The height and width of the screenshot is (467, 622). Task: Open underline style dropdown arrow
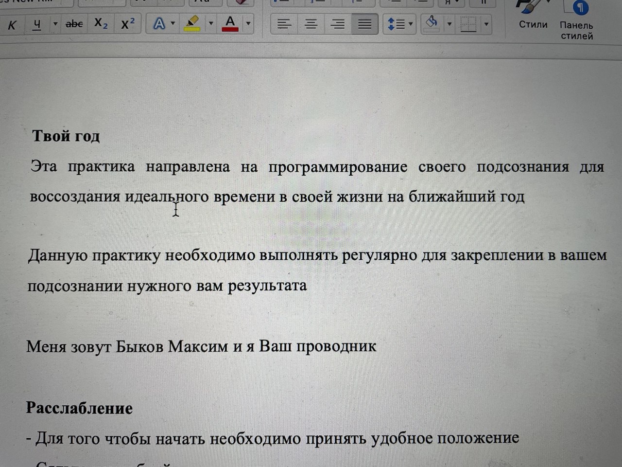point(55,24)
